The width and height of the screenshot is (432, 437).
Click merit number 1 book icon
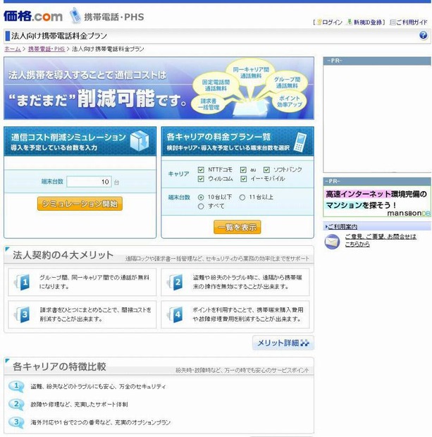(23, 282)
